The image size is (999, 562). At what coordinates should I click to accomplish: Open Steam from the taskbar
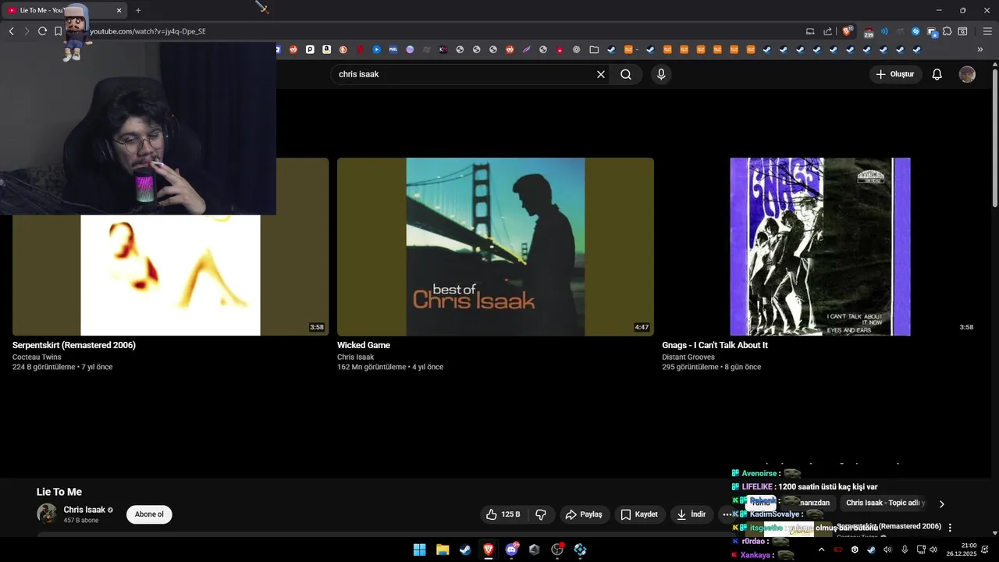click(x=465, y=550)
